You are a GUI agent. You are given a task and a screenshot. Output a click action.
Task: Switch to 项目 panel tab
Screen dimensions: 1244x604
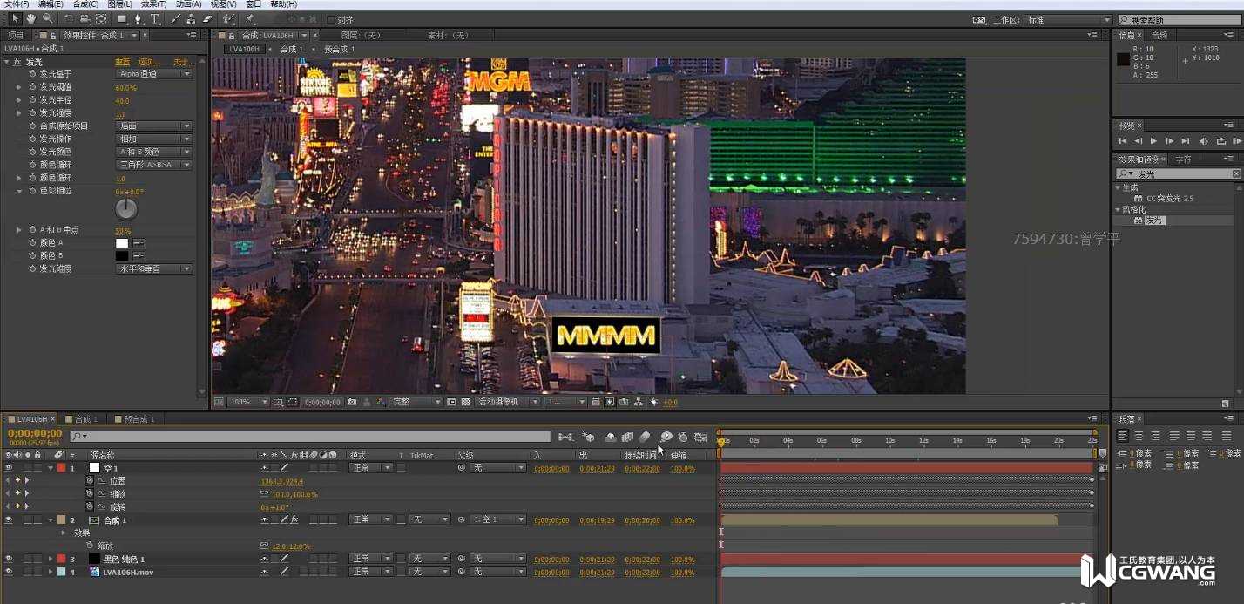[16, 35]
